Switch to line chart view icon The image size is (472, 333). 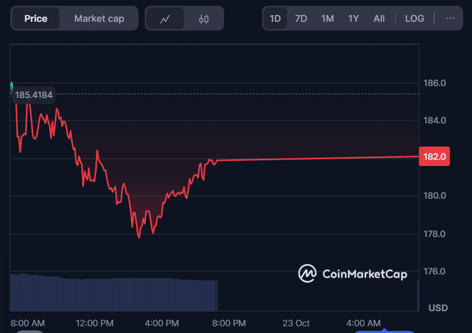(x=165, y=19)
